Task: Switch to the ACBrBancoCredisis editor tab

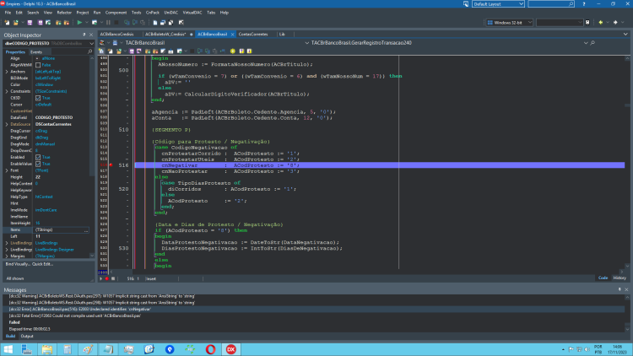Action: [117, 35]
